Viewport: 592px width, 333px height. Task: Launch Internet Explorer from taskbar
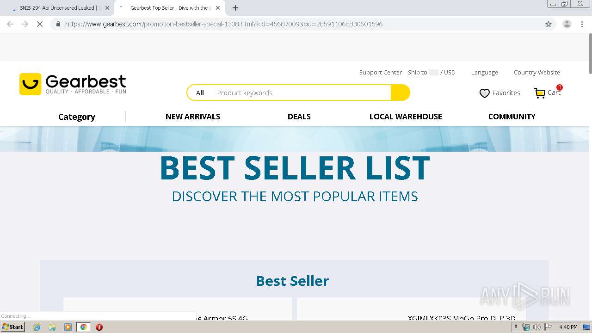tap(37, 327)
